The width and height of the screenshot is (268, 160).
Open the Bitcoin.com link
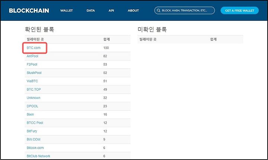tap(35, 148)
